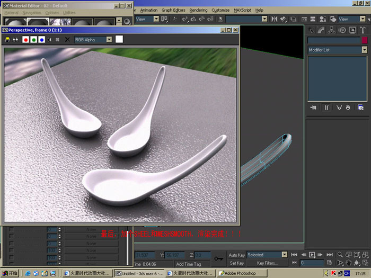Click the current frame number field

tap(312, 263)
